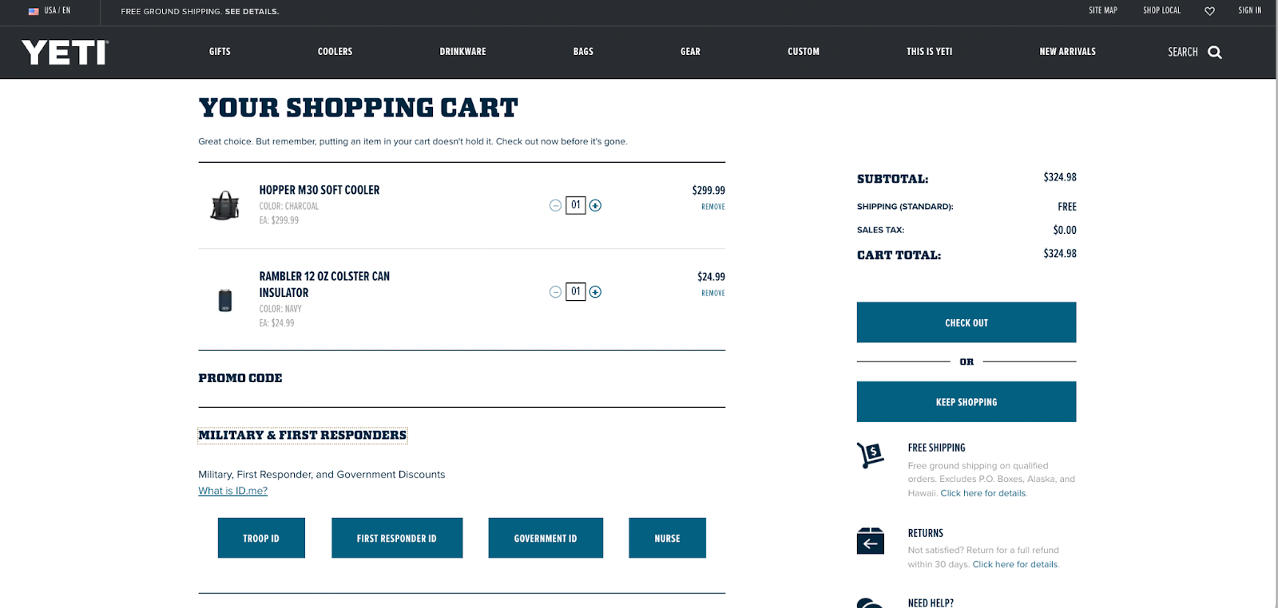1278x608 pixels.
Task: Open the Bags menu
Action: (x=583, y=52)
